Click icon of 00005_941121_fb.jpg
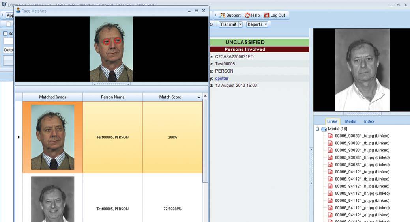The image size is (410, 222). point(330,179)
